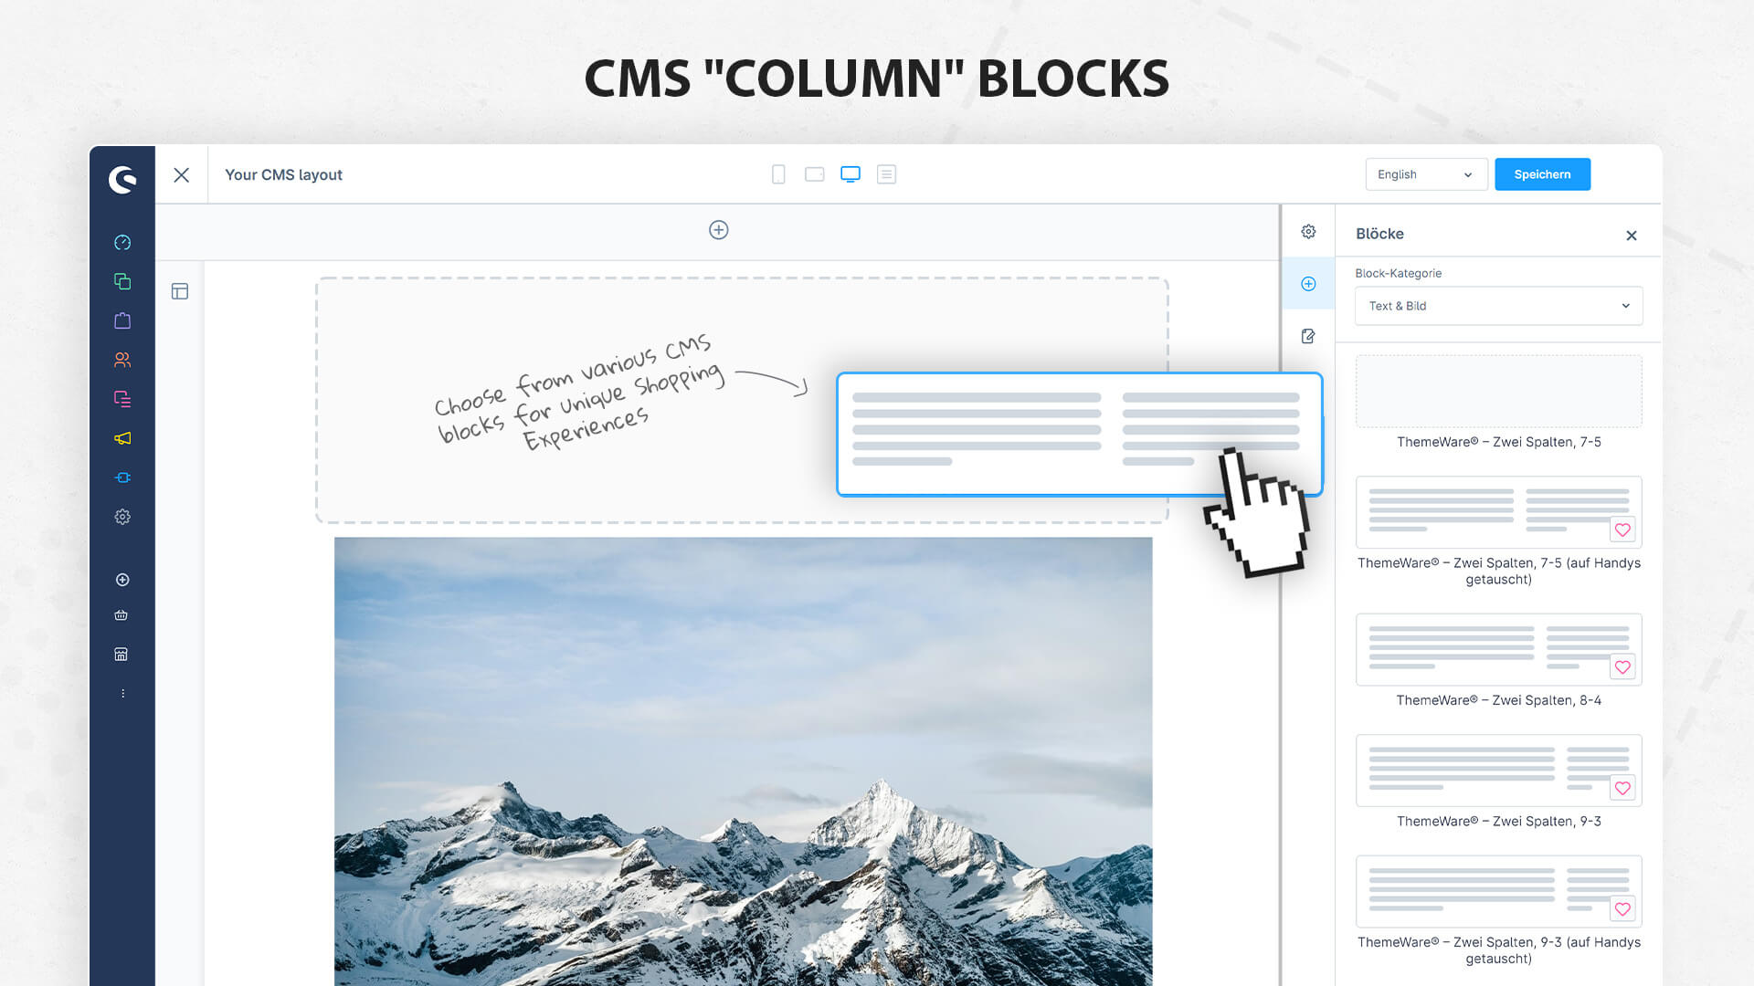Select the edit/pencil block icon
This screenshot has height=986, width=1754.
click(1309, 336)
